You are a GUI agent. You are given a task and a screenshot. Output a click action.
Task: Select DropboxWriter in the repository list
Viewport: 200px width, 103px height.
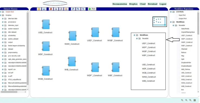(x=186, y=63)
